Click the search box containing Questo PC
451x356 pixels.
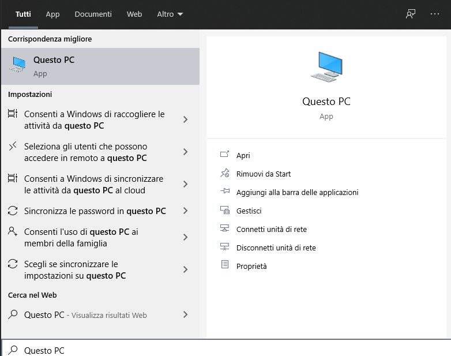click(225, 350)
